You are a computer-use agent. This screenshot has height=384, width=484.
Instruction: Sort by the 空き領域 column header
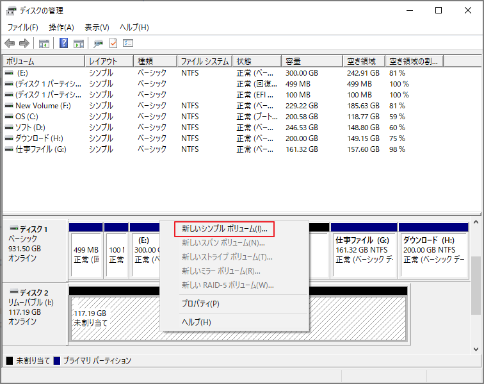pyautogui.click(x=364, y=61)
